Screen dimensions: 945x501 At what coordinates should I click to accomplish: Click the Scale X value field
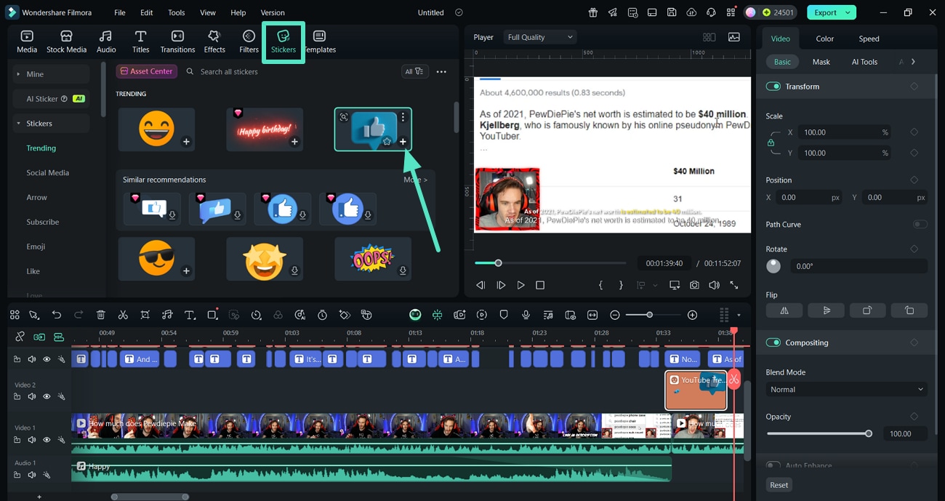point(845,132)
